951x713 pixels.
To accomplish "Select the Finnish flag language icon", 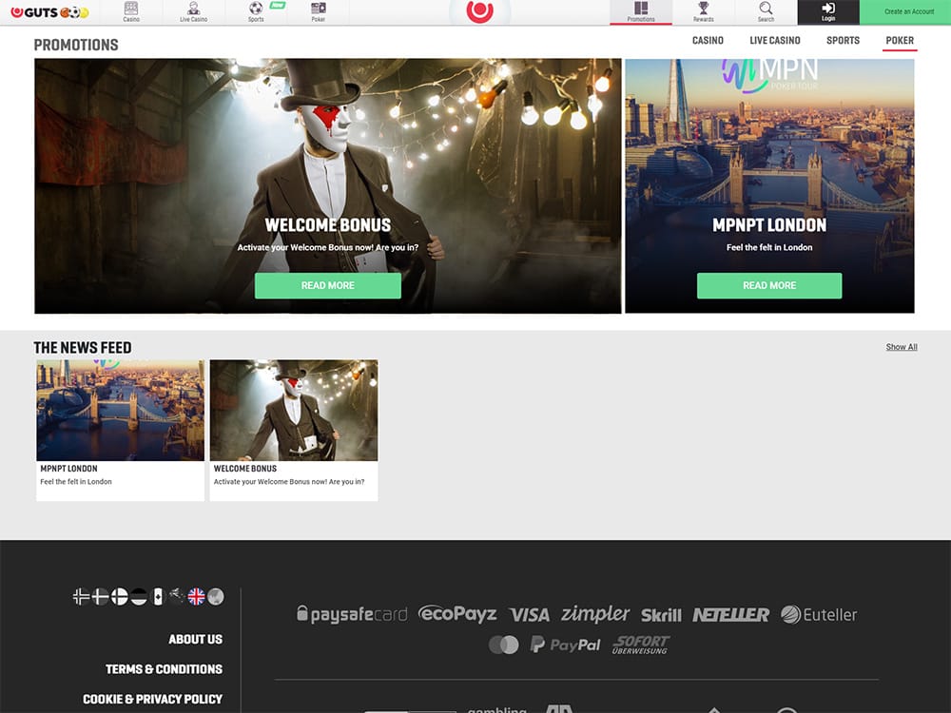I will (120, 597).
